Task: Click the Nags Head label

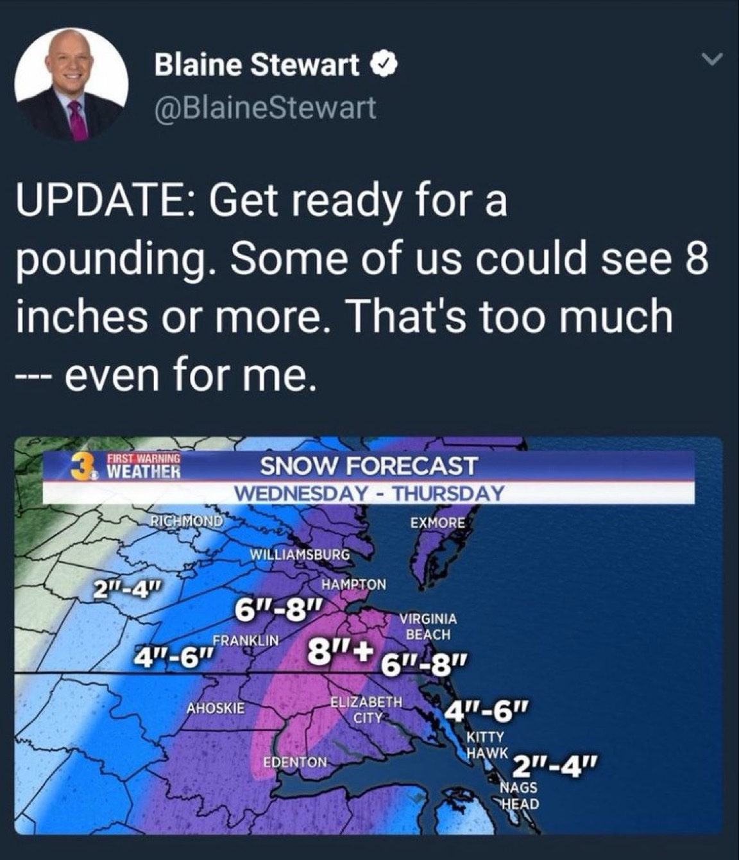Action: [519, 795]
